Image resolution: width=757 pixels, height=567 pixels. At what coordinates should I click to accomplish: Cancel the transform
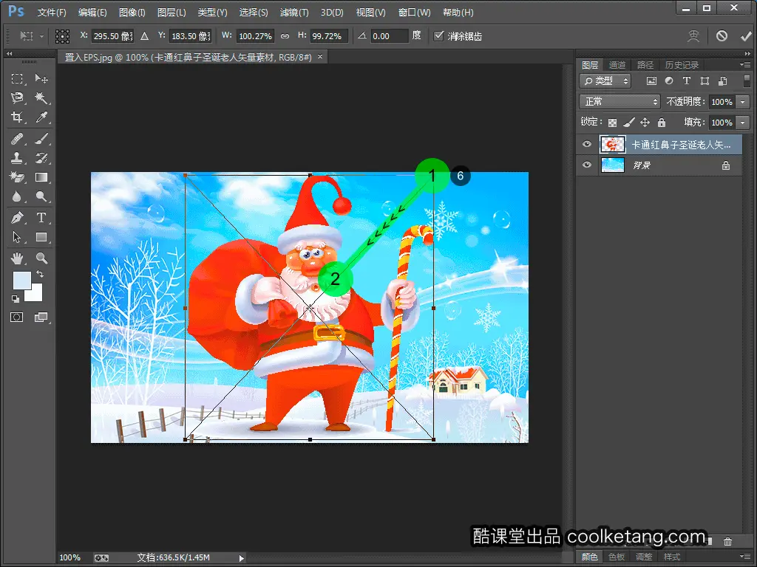722,36
